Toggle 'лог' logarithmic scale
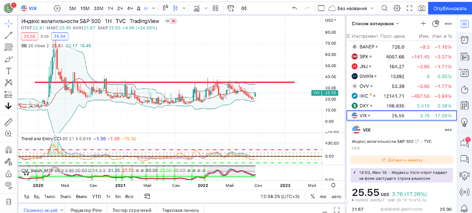The image size is (472, 213). [323, 196]
